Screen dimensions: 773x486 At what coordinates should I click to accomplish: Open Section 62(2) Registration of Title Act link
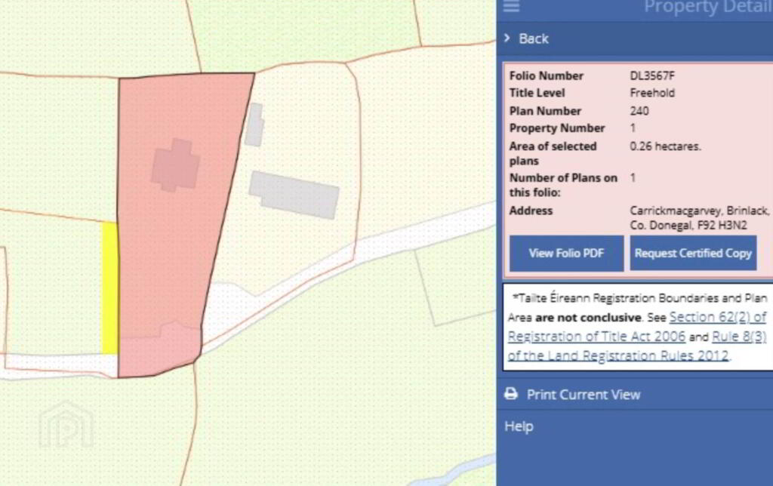pos(717,318)
